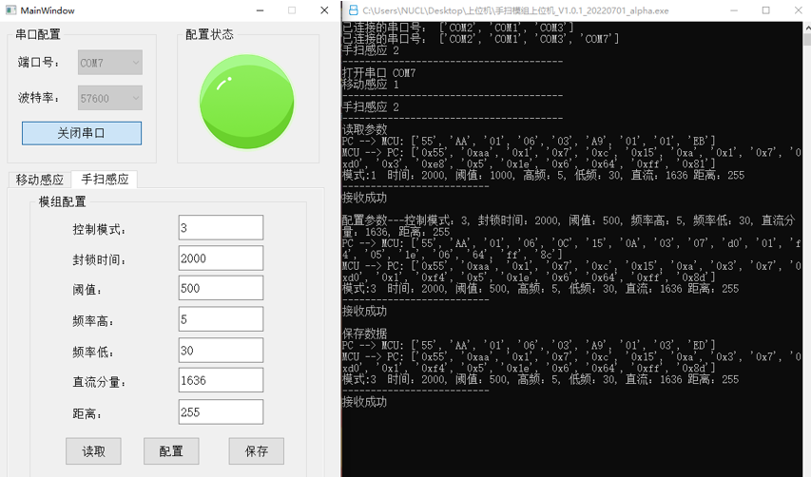Click the 保存 button

click(x=257, y=451)
